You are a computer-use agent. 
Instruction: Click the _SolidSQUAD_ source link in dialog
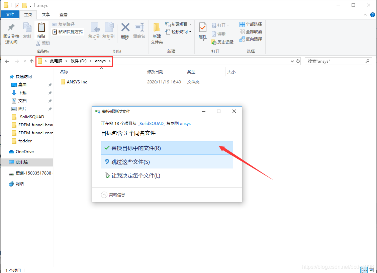pos(151,124)
